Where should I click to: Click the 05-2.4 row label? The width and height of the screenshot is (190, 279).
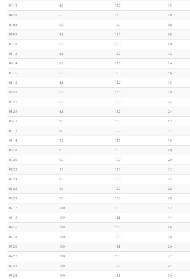click(13, 112)
